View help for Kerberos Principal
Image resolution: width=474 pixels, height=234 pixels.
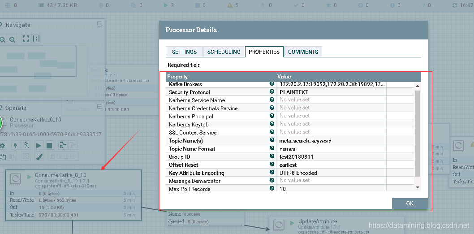[x=272, y=116]
